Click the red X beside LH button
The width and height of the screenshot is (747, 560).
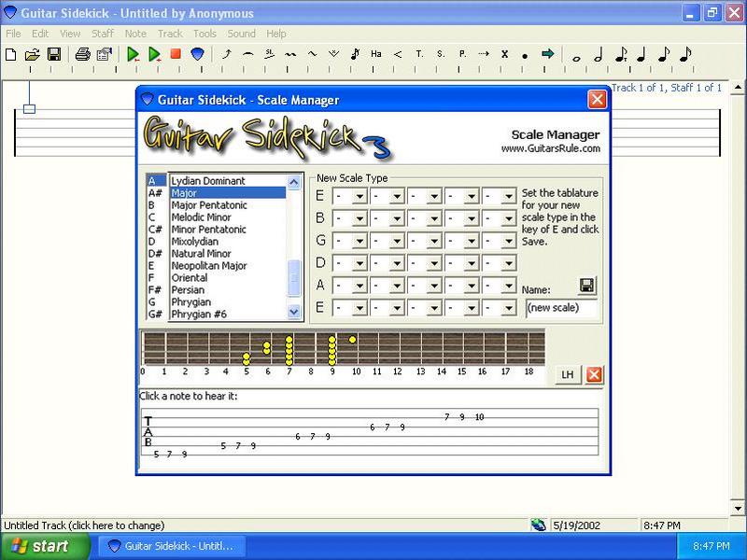(x=594, y=375)
